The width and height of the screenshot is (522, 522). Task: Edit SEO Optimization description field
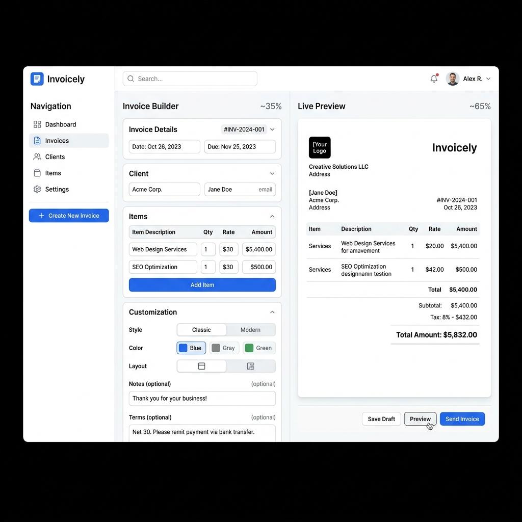163,267
